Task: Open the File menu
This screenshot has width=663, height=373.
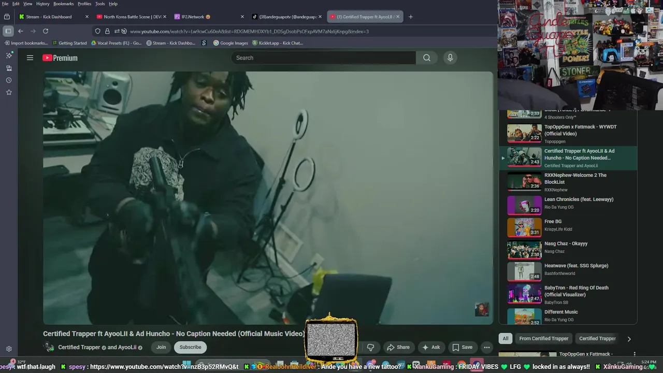Action: (5, 4)
